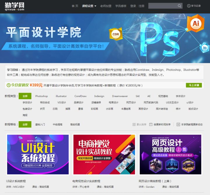
Task: Filter courses by Photoshop
Action: pos(41,96)
